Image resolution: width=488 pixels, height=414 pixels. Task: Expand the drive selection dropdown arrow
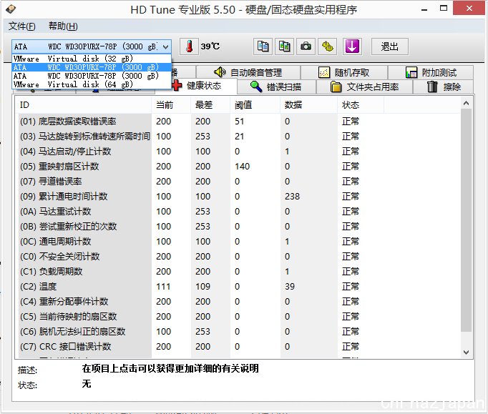(x=165, y=47)
